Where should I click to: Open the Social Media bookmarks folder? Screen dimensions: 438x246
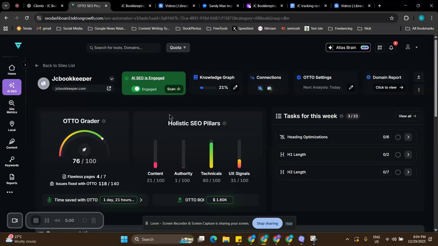point(69,28)
